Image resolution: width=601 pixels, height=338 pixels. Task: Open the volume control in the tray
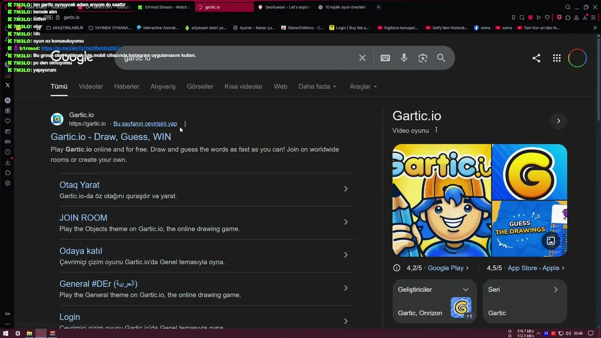(569, 333)
